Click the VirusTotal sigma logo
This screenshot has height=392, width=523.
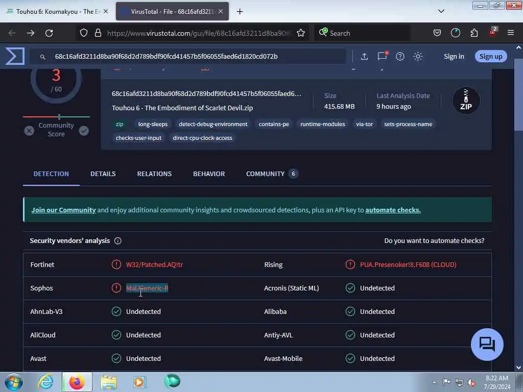(x=15, y=56)
